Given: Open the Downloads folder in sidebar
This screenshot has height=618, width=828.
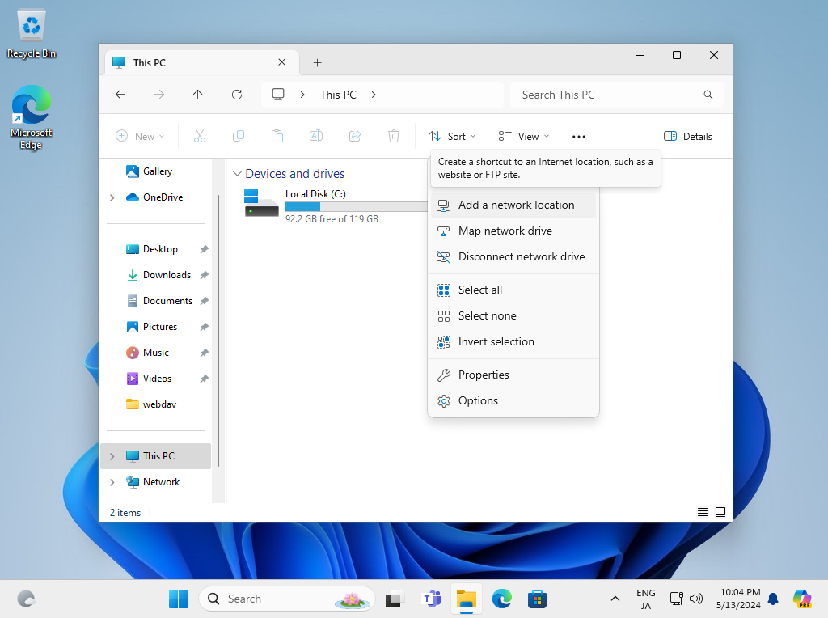Looking at the screenshot, I should [159, 275].
